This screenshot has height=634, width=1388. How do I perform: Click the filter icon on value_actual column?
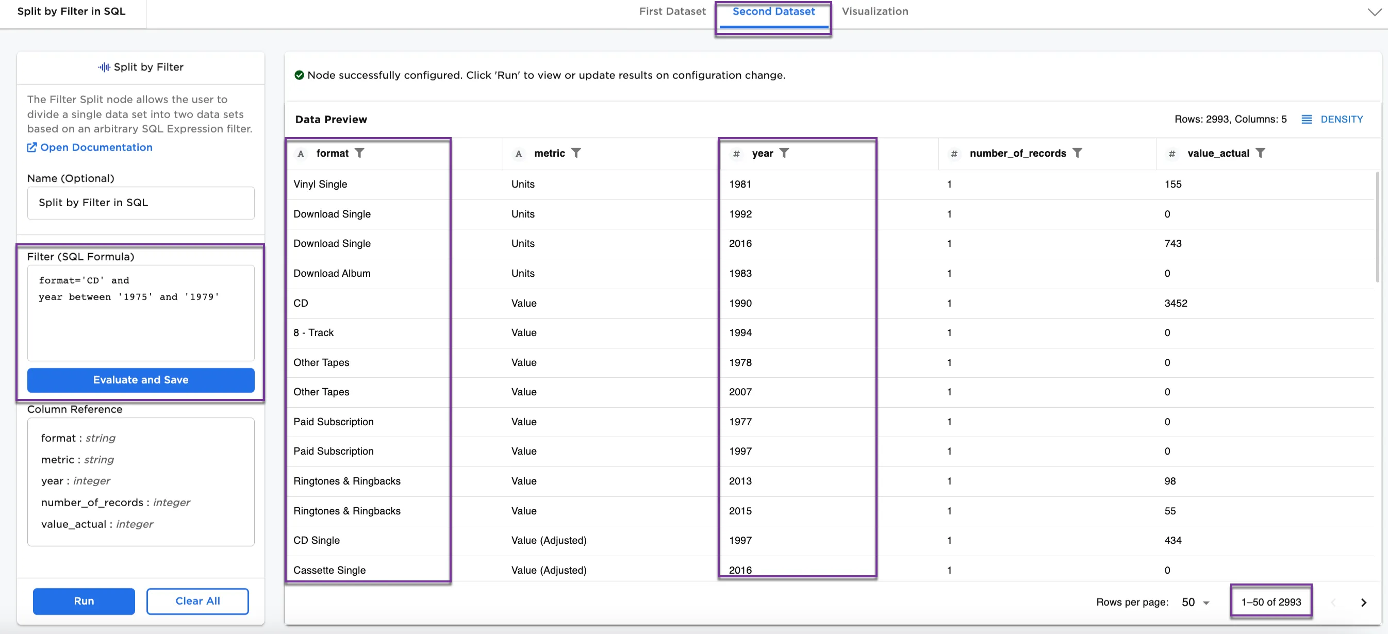point(1260,153)
